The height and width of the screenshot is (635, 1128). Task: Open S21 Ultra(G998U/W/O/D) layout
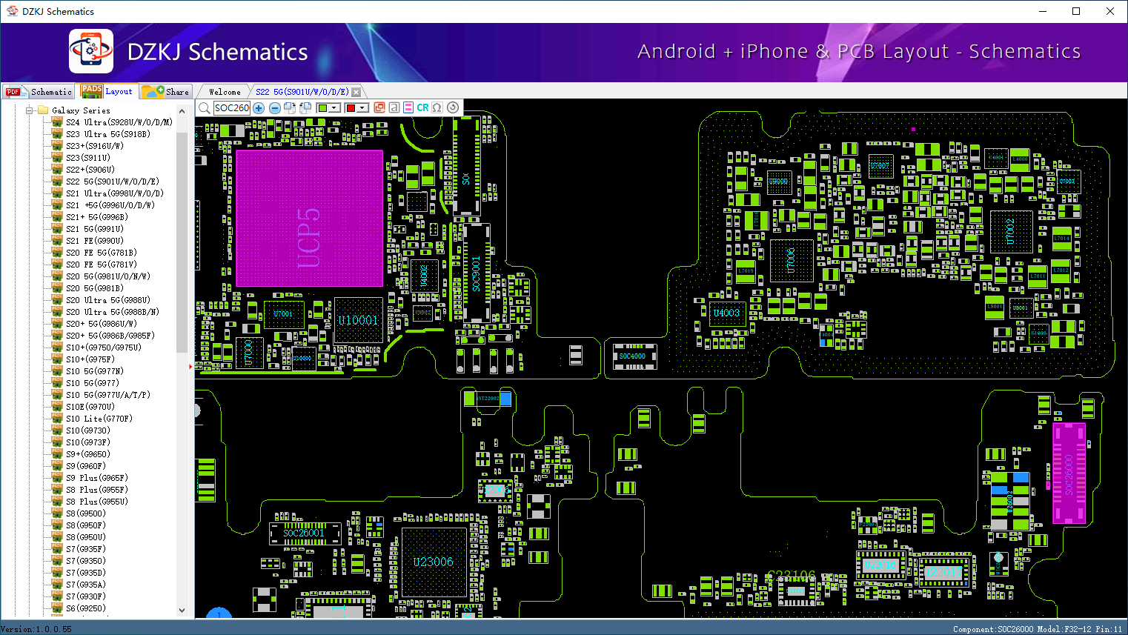tap(115, 193)
